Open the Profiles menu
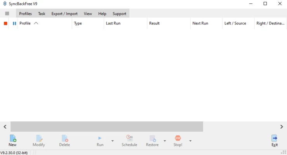 point(26,14)
